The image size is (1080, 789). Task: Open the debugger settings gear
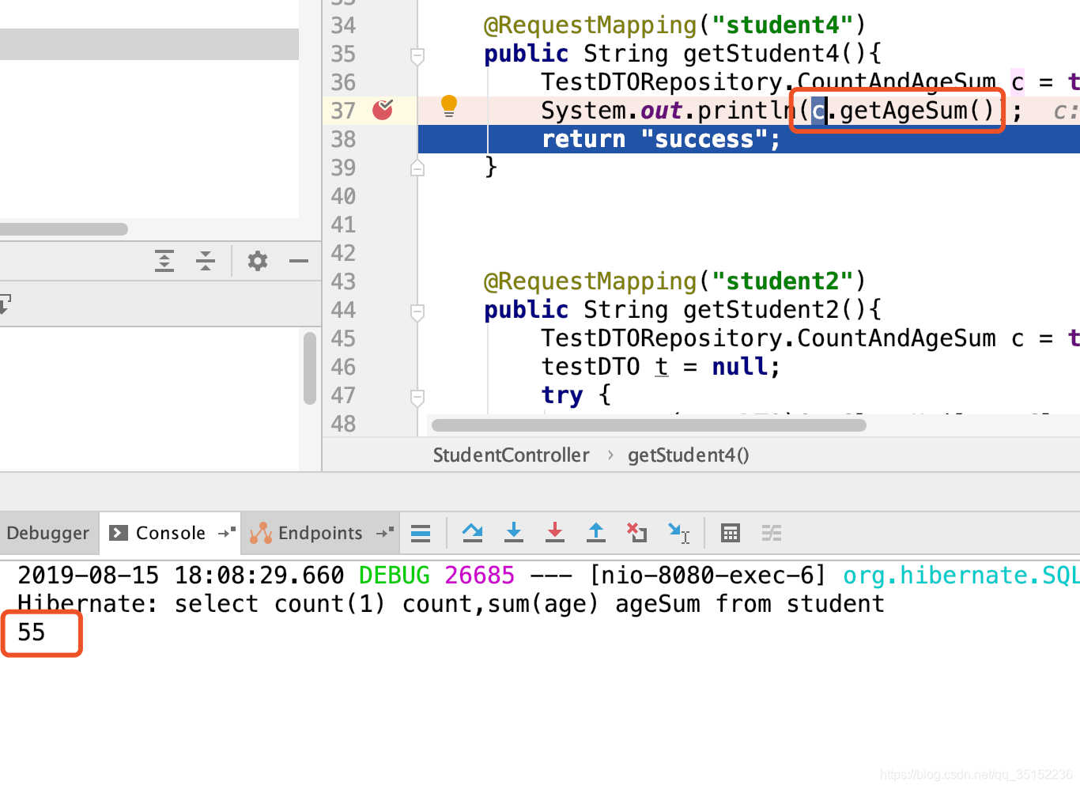pyautogui.click(x=257, y=261)
